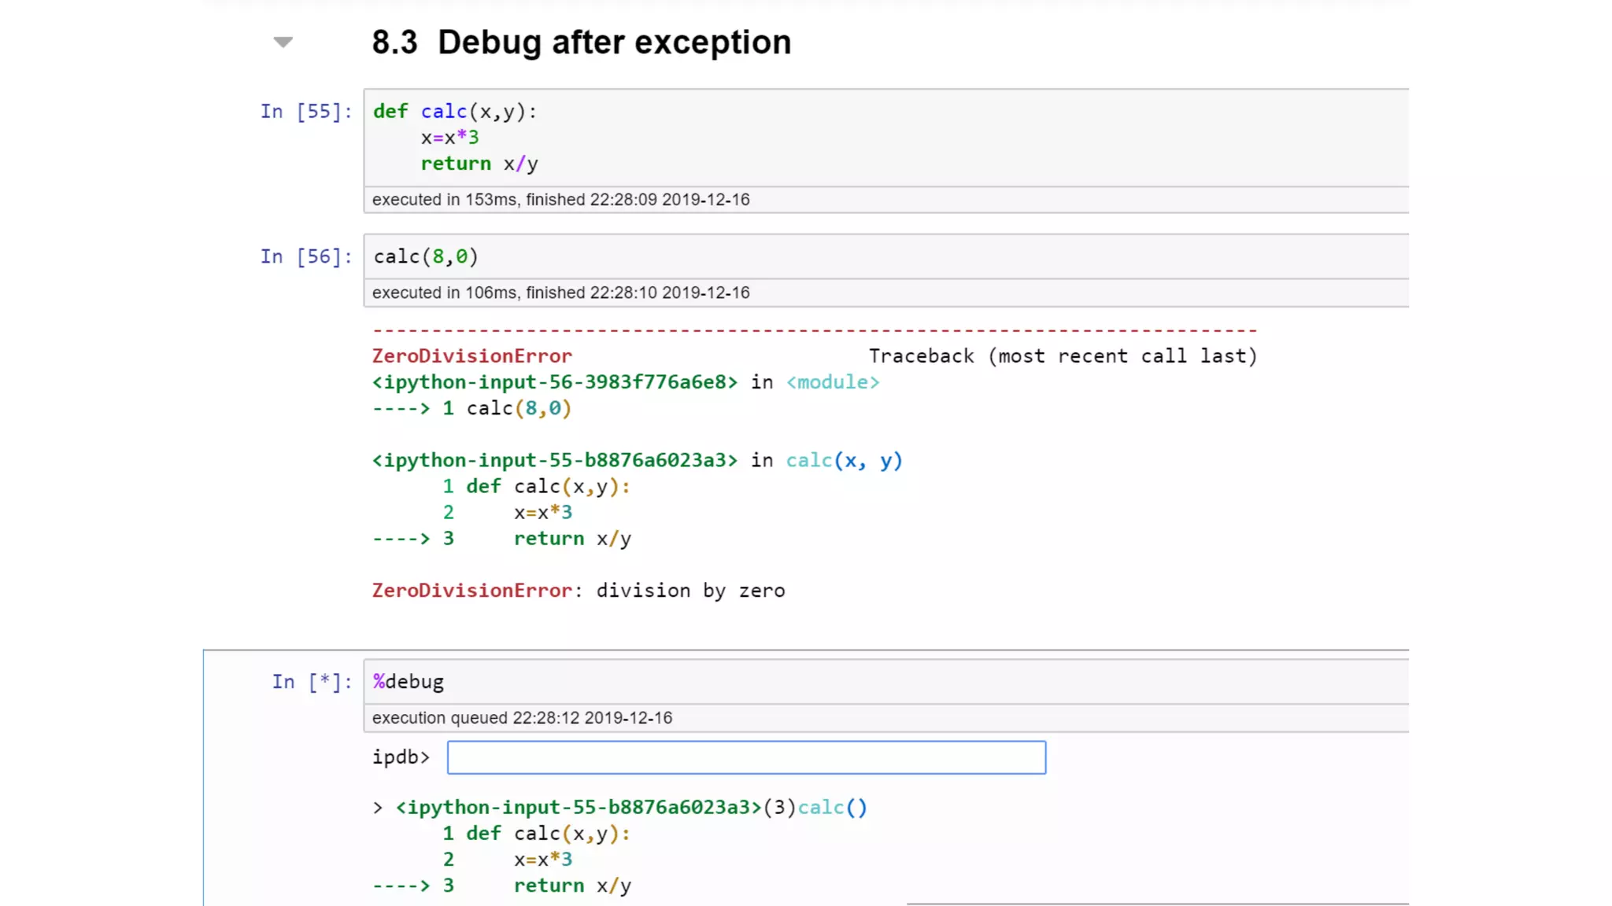
Task: Click 'Traceback (most recent call last)' text
Action: 1063,356
